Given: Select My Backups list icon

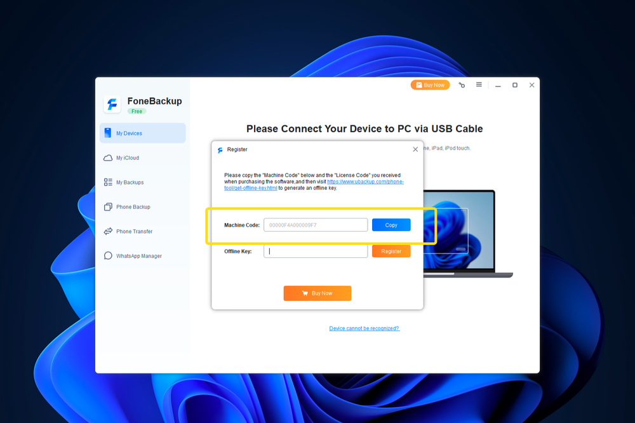Looking at the screenshot, I should (x=108, y=182).
